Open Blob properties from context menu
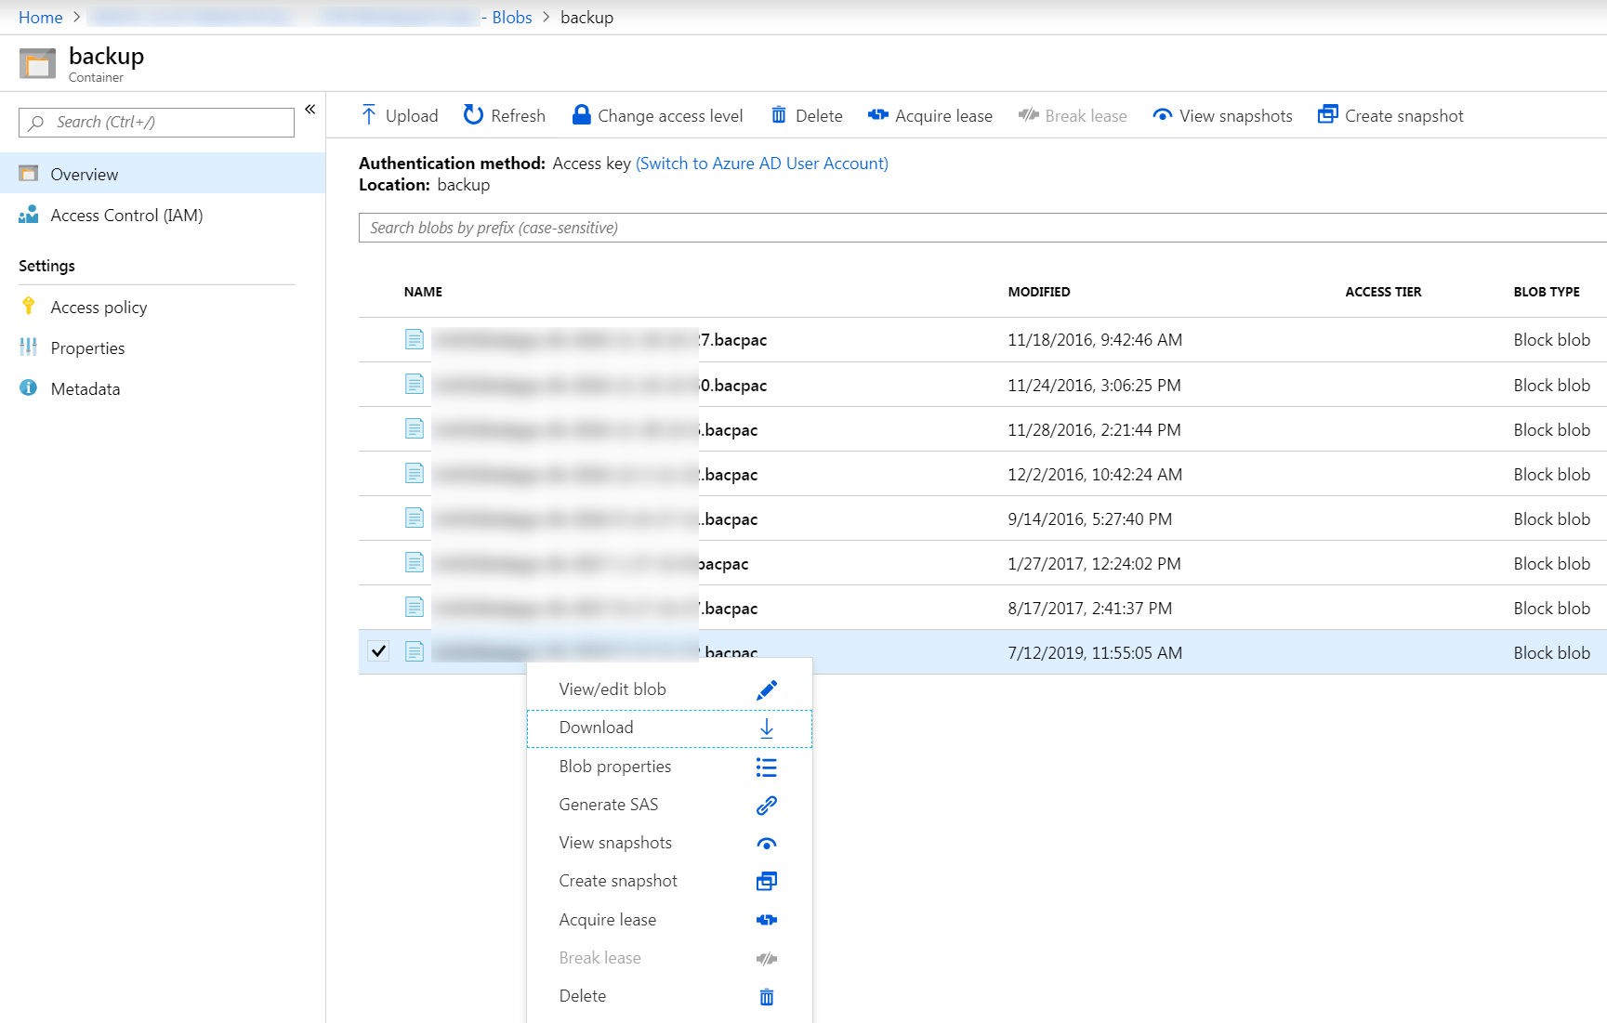 (x=614, y=767)
